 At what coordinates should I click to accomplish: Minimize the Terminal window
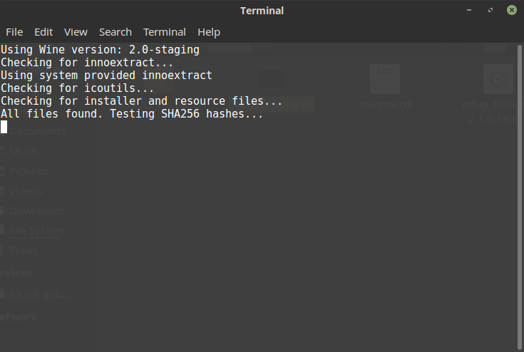pyautogui.click(x=469, y=10)
